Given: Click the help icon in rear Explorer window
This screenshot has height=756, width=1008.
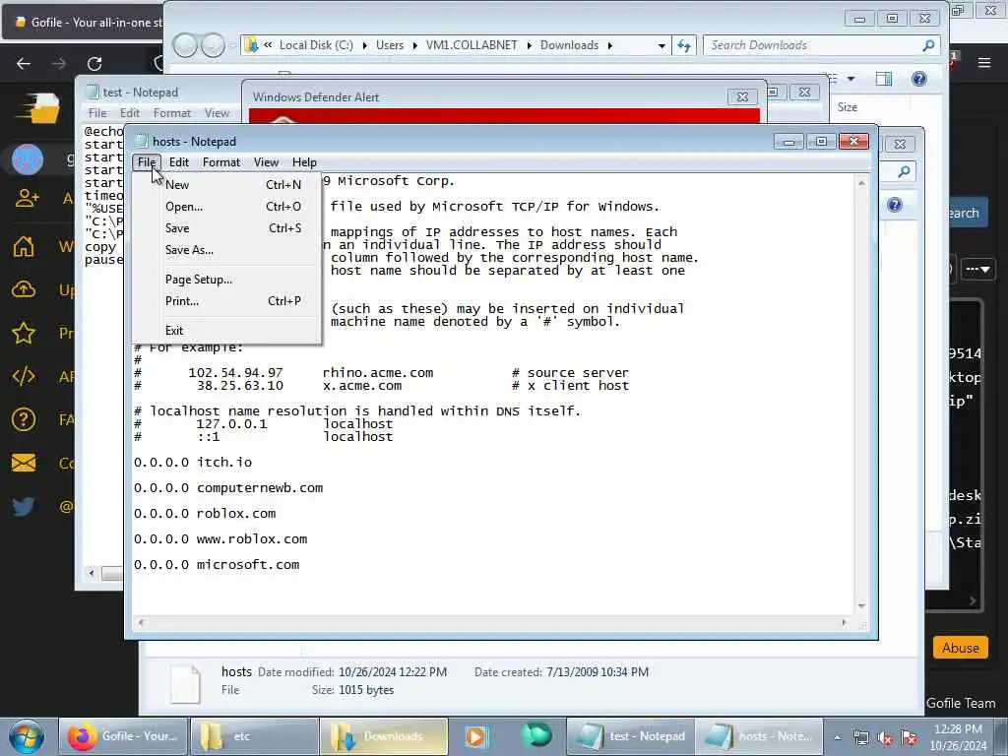Looking at the screenshot, I should [894, 205].
